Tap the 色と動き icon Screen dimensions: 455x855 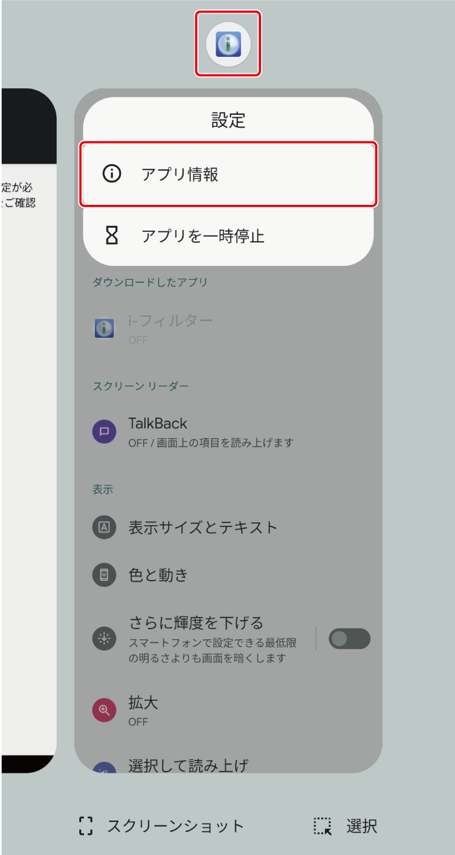click(x=104, y=575)
